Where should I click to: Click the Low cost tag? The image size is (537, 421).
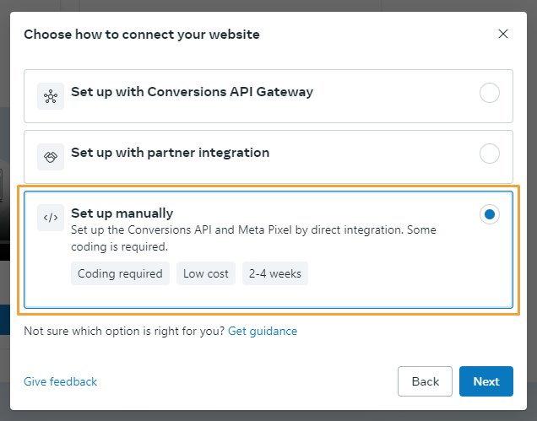click(x=206, y=273)
